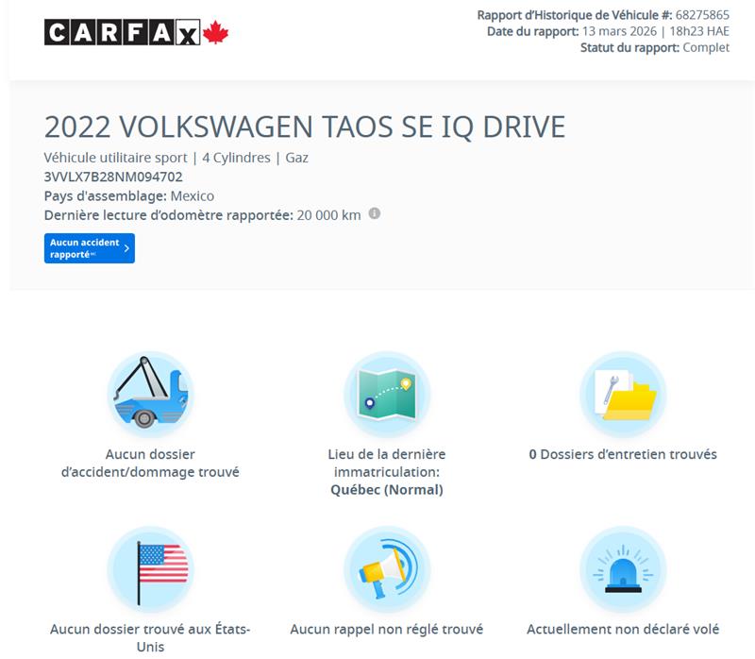Screen dimensions: 755x659
Task: Click the megaphone recall icon
Action: (387, 569)
